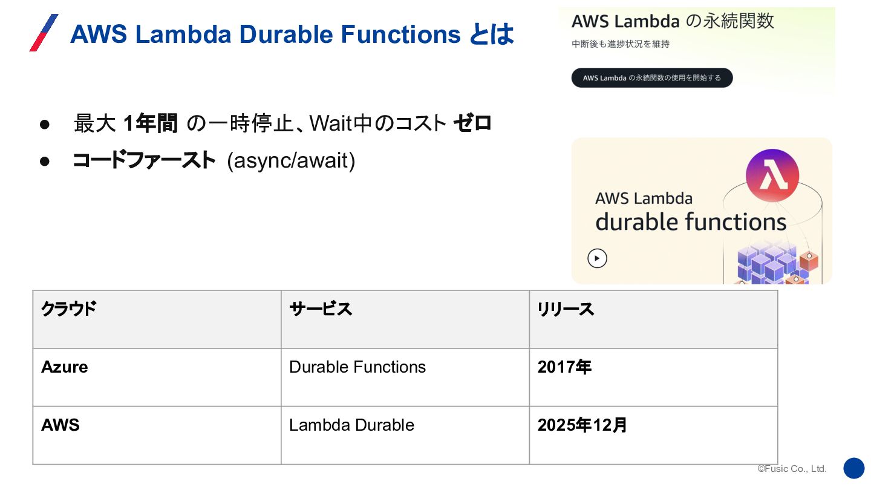Click the 2025年12月 release cell

(653, 435)
